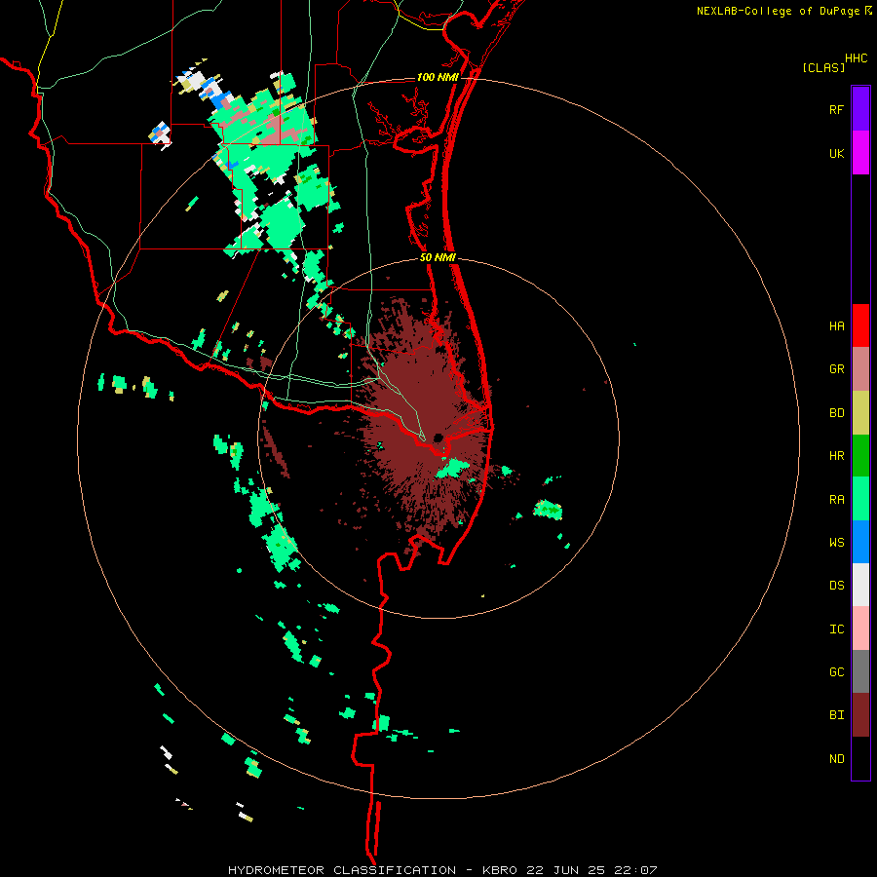Click the GR legend label
This screenshot has width=877, height=877.
pos(836,369)
